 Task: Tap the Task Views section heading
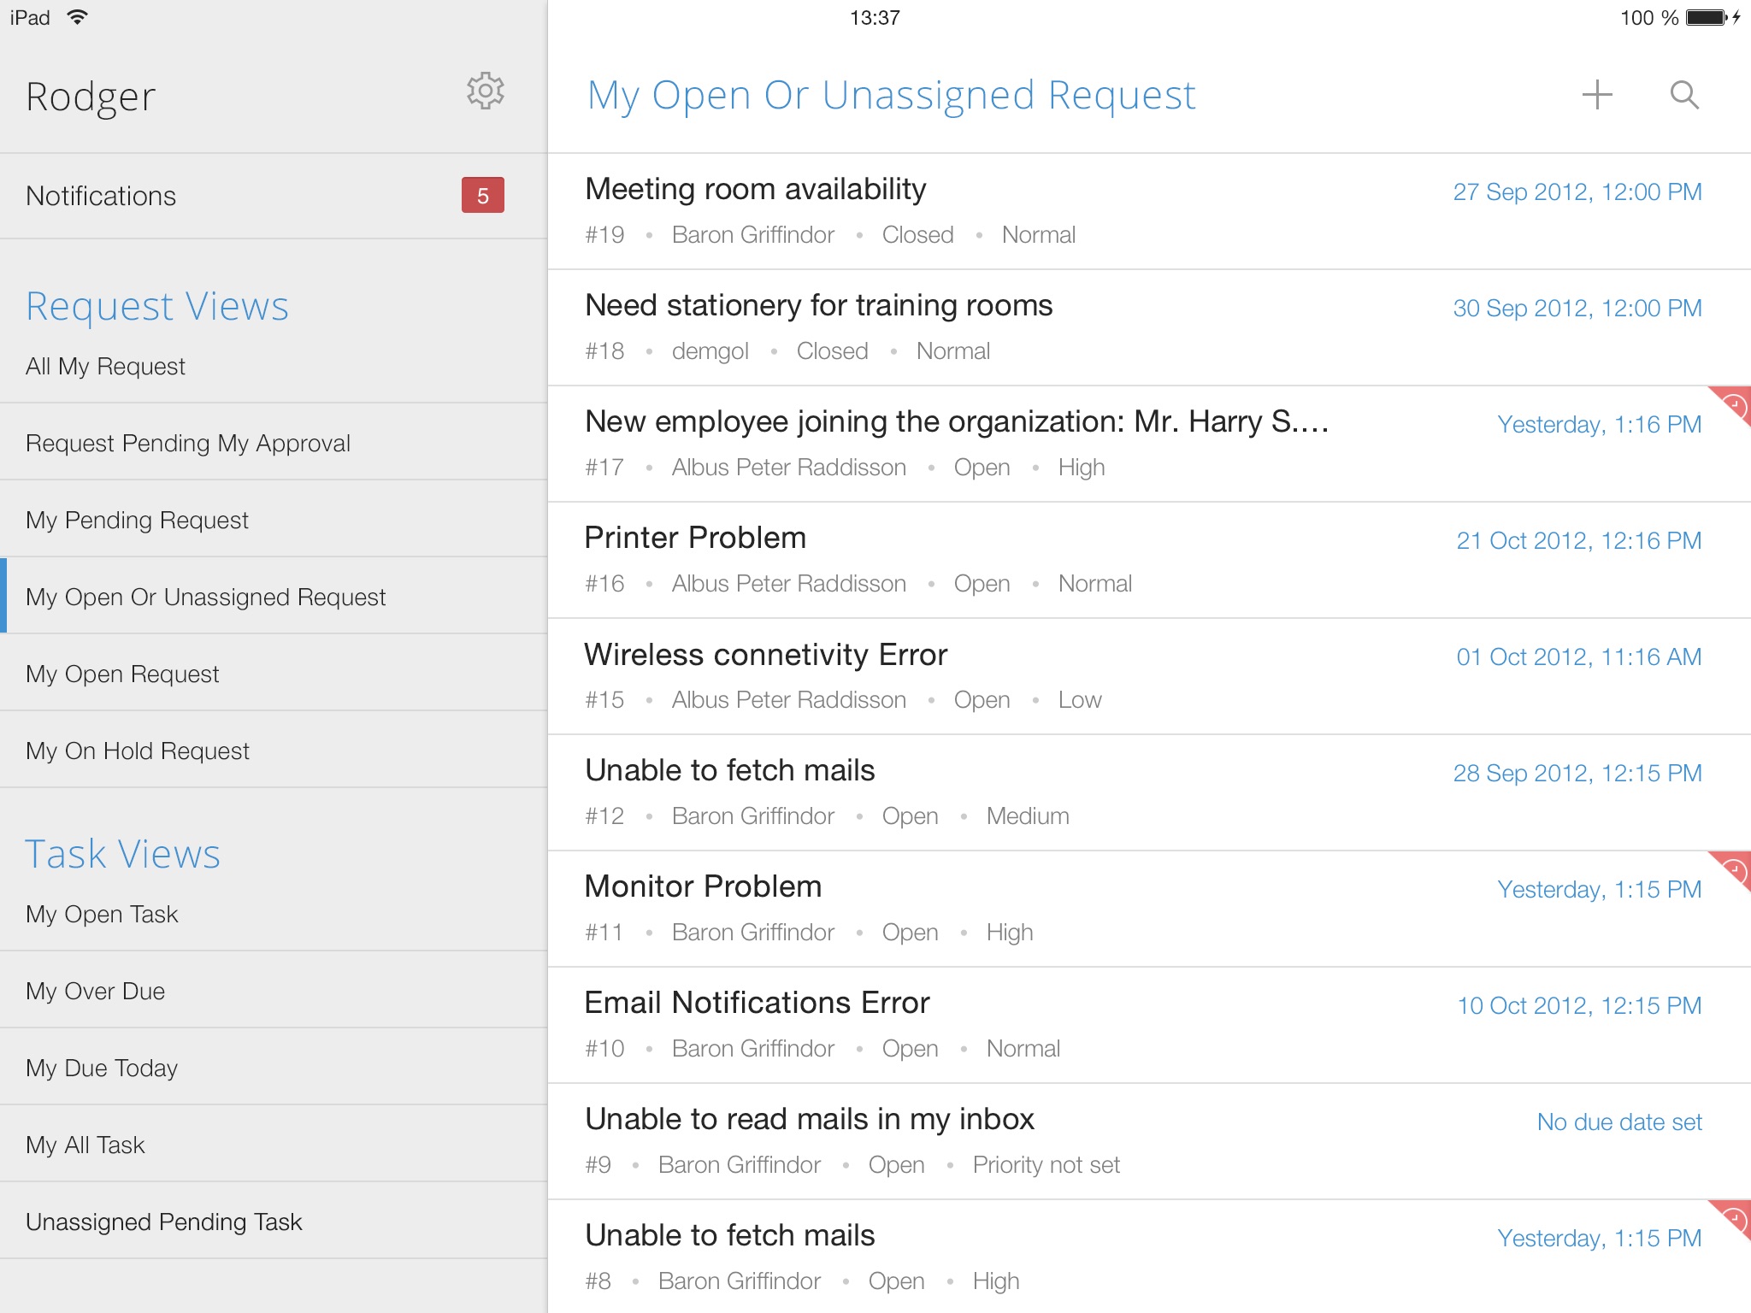point(122,854)
